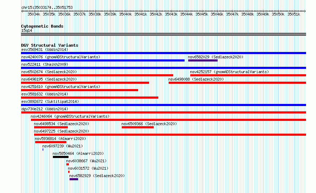Screen dimensions: 316x193
Task: Click the Cytogenetic Bands track title
Action: pyautogui.click(x=42, y=26)
